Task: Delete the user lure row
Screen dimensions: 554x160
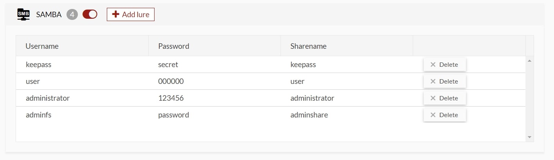Action: (444, 82)
